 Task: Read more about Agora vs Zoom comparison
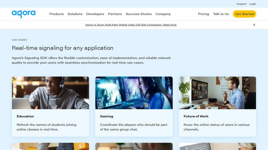point(131,25)
